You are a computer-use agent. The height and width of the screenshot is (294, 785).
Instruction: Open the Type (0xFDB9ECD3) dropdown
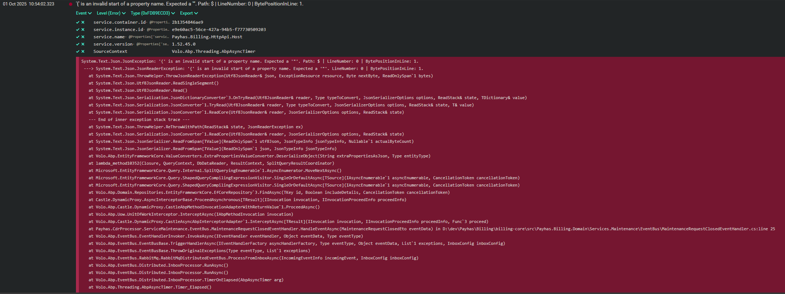click(x=153, y=13)
